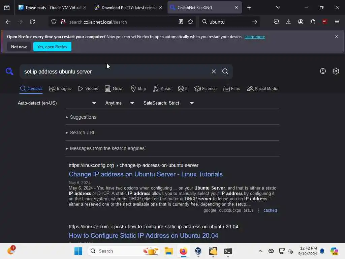Switch to the News category
This screenshot has height=259, width=345.
click(114, 89)
